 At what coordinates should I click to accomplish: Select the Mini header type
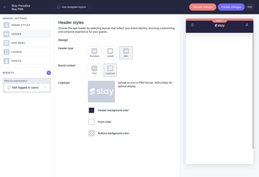pyautogui.click(x=126, y=53)
